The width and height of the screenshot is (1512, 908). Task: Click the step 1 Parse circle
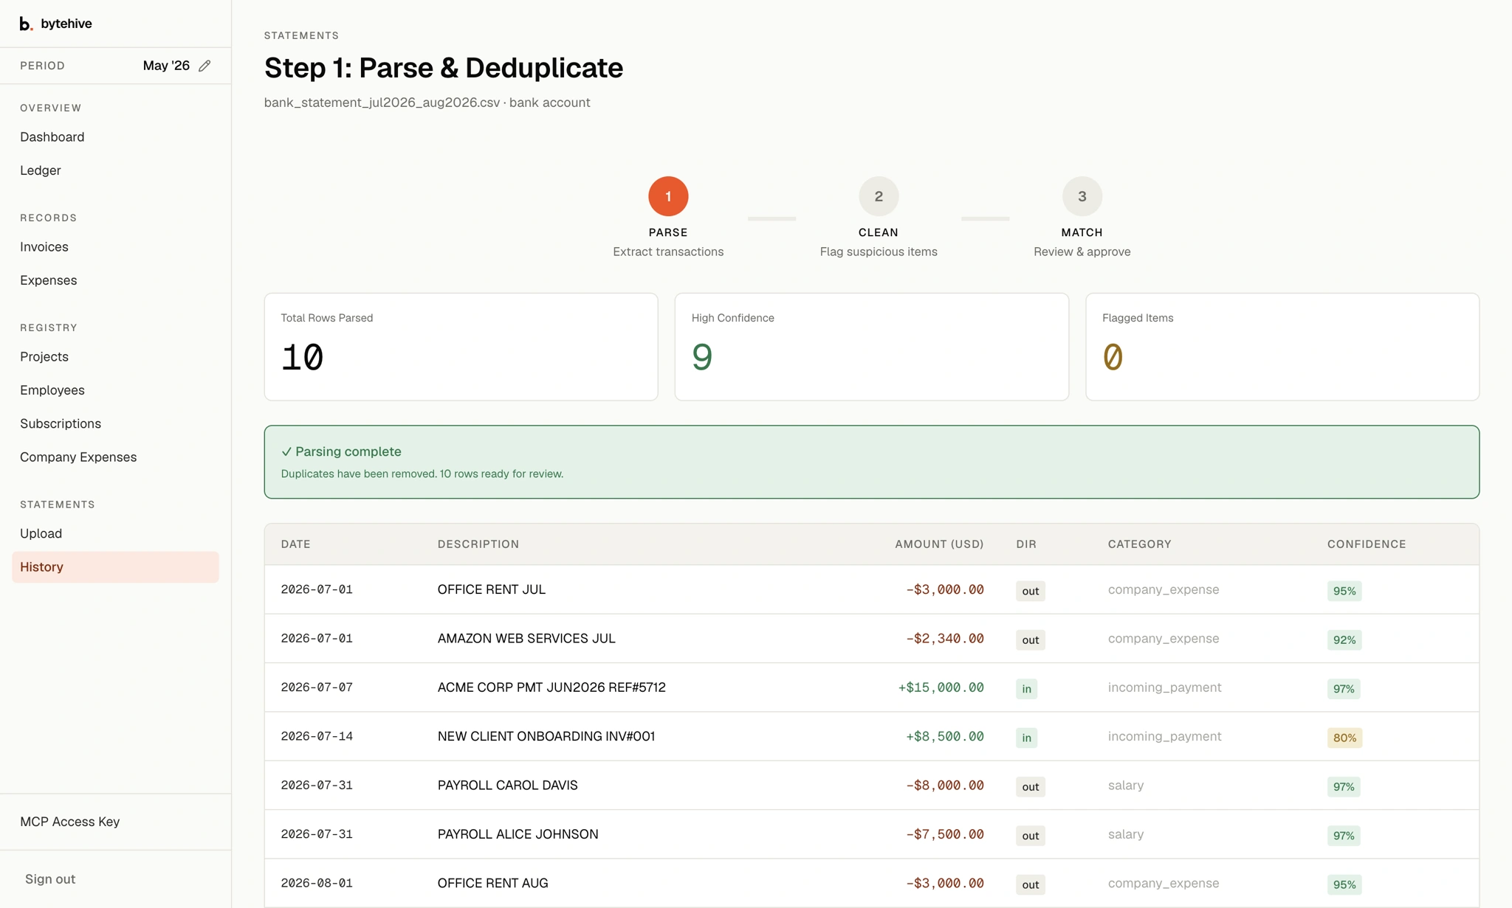[668, 196]
